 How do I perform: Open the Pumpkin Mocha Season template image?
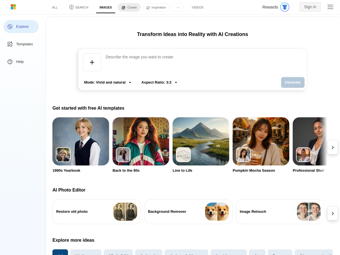click(261, 141)
